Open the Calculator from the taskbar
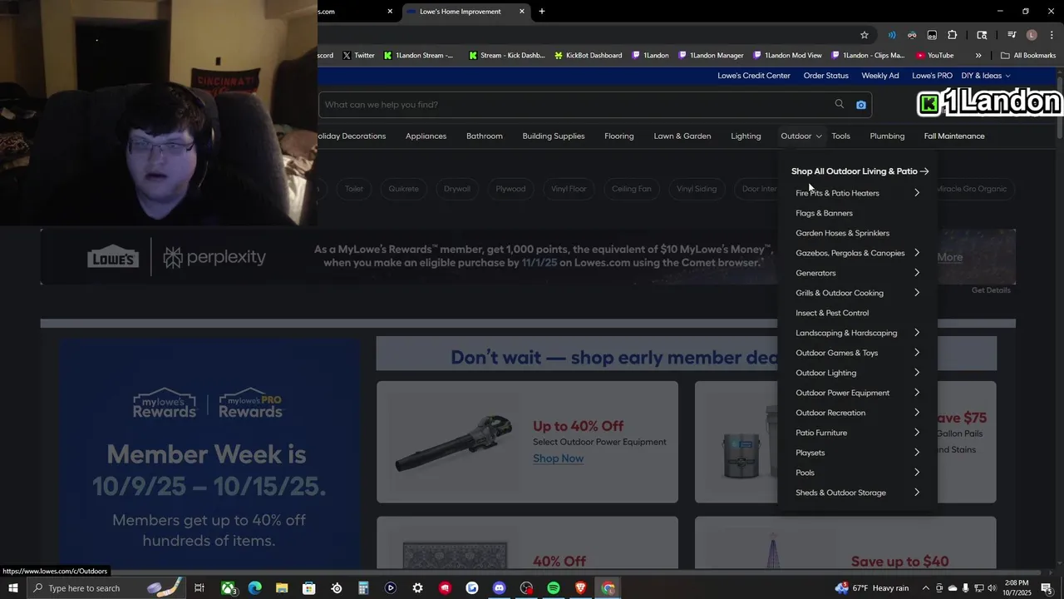The image size is (1064, 599). tap(363, 588)
